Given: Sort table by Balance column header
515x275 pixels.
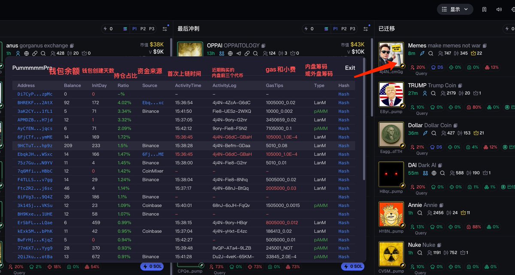Looking at the screenshot, I should click(73, 85).
